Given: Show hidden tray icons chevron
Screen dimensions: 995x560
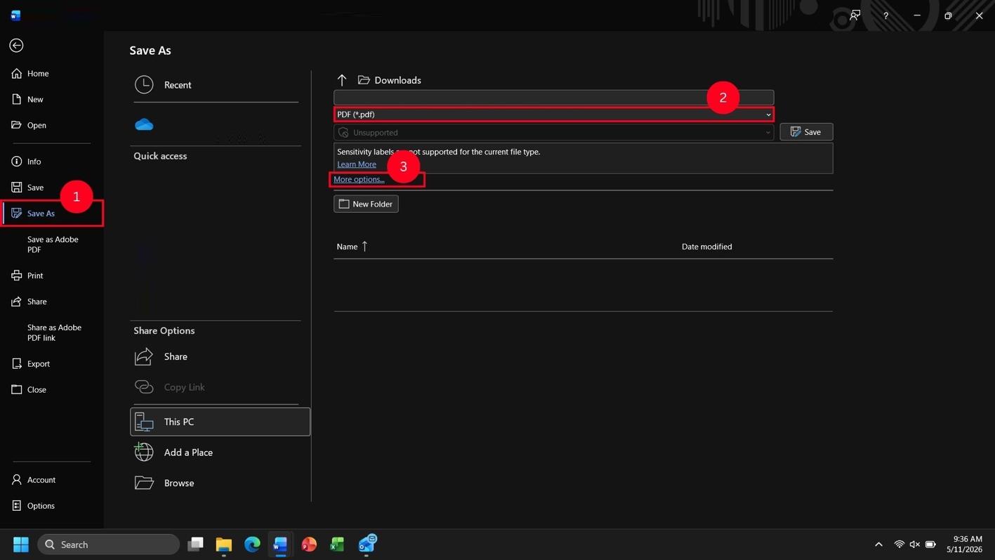Looking at the screenshot, I should (878, 545).
